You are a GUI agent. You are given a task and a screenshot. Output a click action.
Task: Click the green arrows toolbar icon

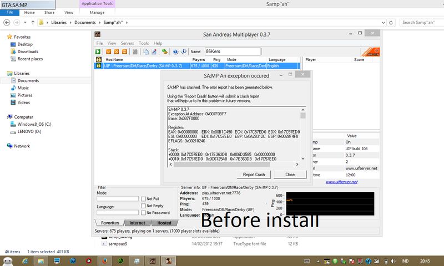[164, 52]
